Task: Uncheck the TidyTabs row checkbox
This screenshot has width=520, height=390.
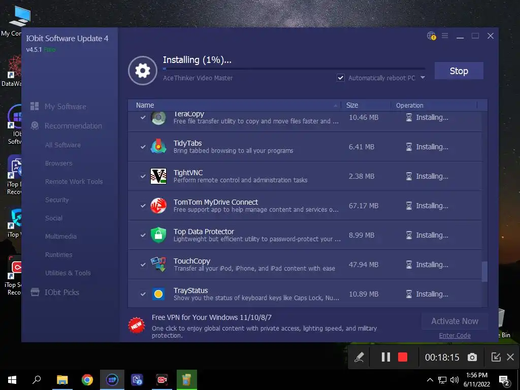Action: 143,147
